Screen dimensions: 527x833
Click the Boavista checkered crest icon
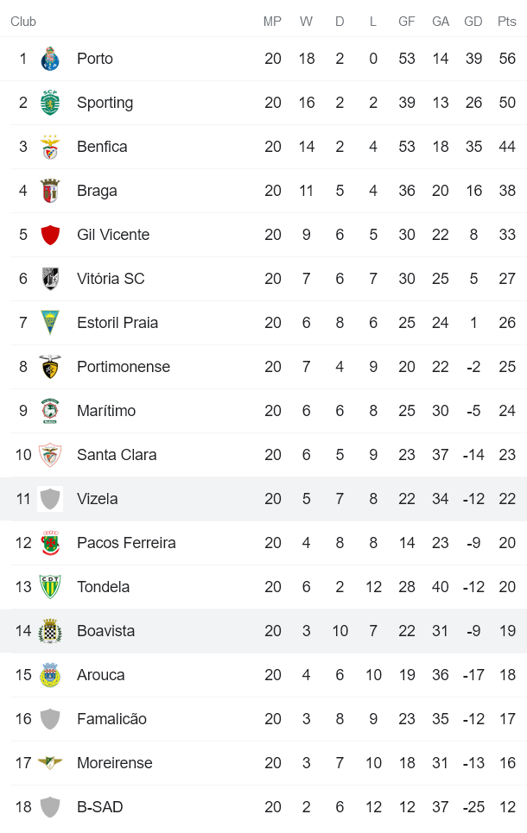click(x=50, y=631)
